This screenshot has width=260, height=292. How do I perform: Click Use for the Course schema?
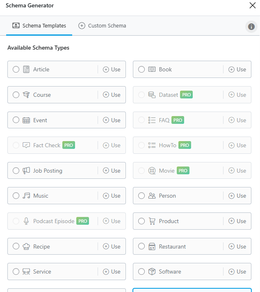point(112,95)
